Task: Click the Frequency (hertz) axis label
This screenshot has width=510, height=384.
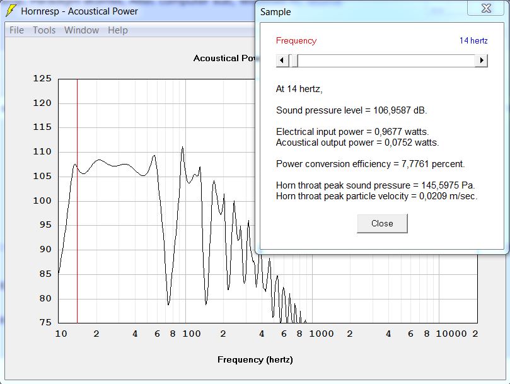Action: (255, 360)
